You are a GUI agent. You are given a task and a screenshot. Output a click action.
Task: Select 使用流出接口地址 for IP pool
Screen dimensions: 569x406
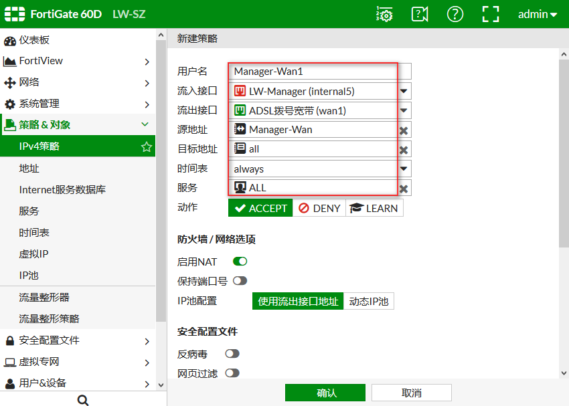(x=298, y=301)
